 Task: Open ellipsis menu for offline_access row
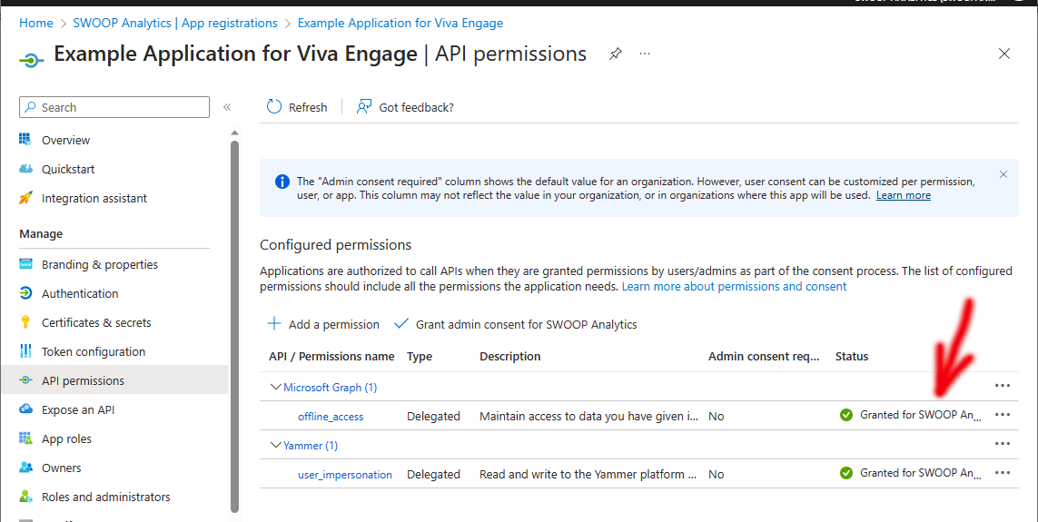[x=1003, y=414]
